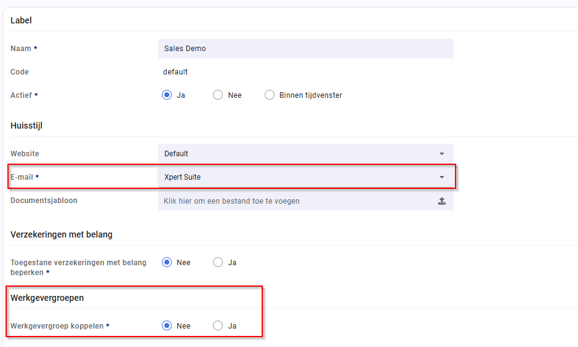Click the Documentsjabloon field label

pos(44,201)
